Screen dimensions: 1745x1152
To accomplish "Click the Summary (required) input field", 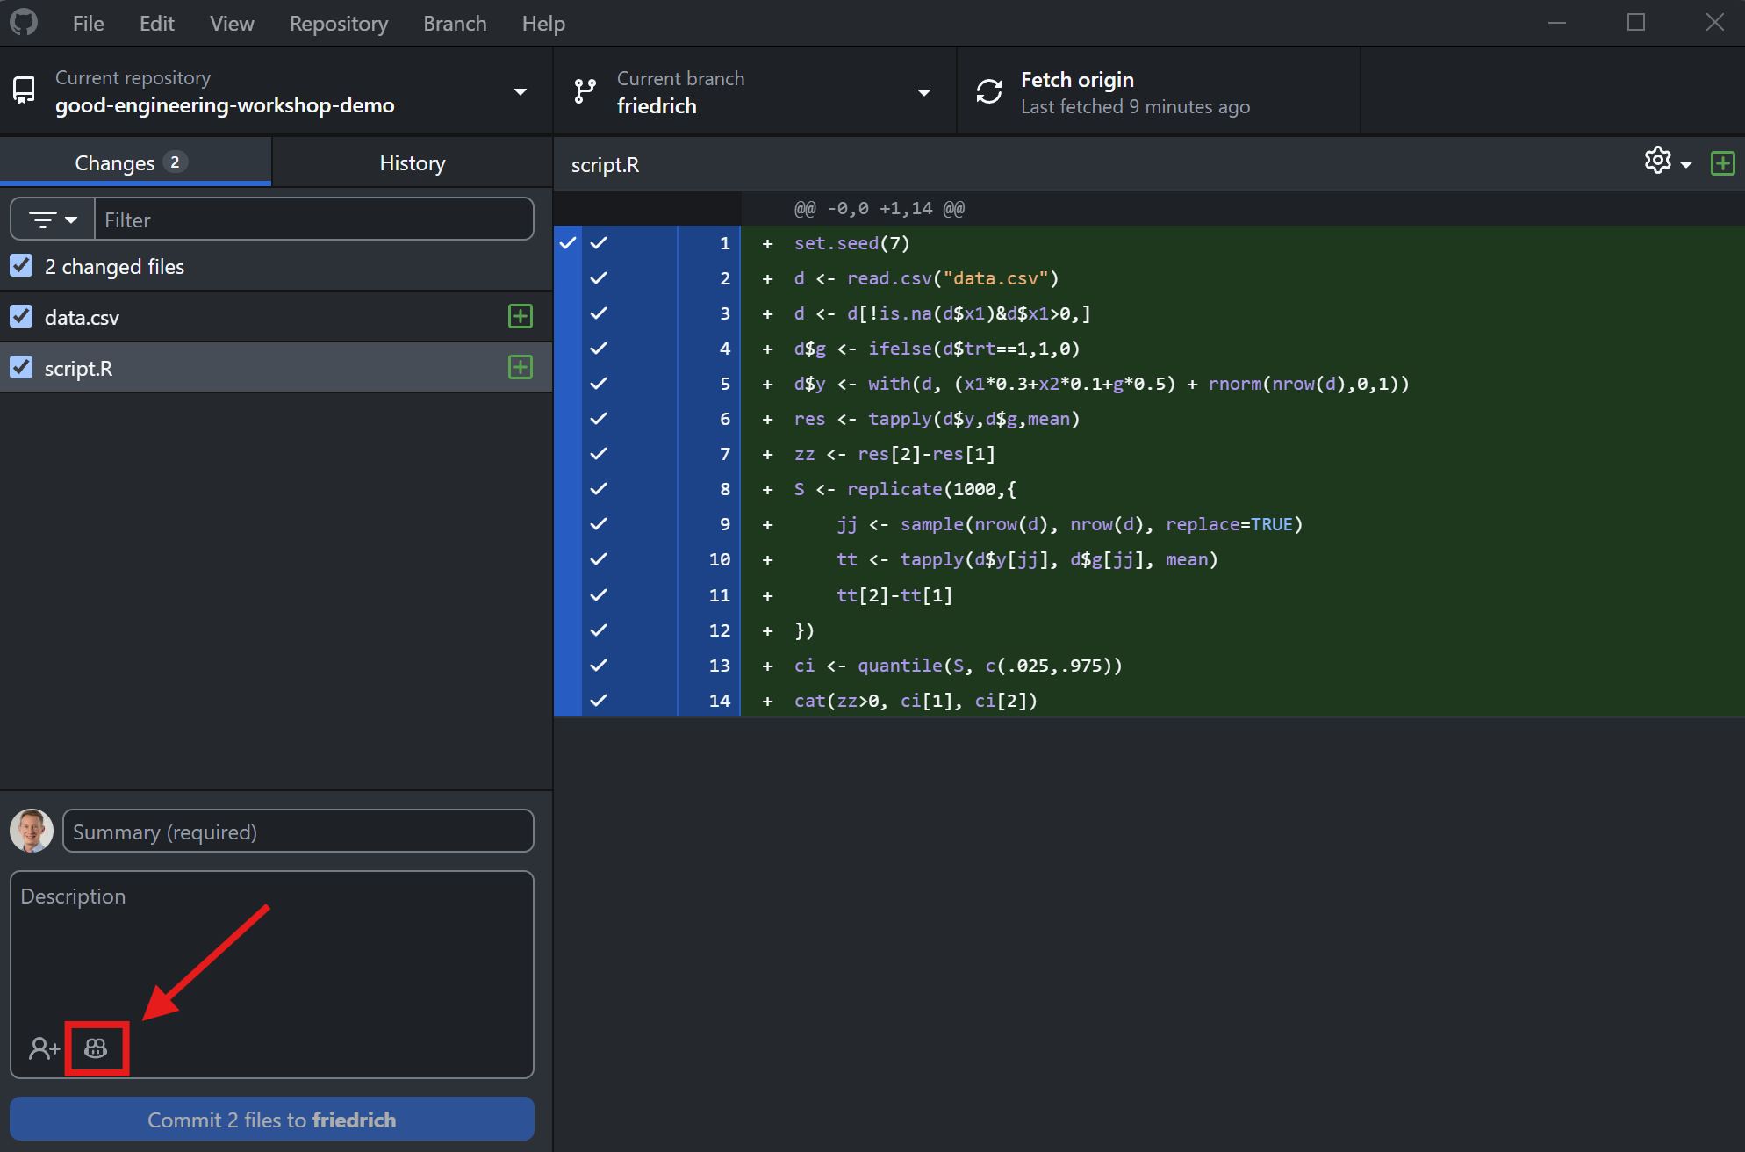I will point(298,832).
